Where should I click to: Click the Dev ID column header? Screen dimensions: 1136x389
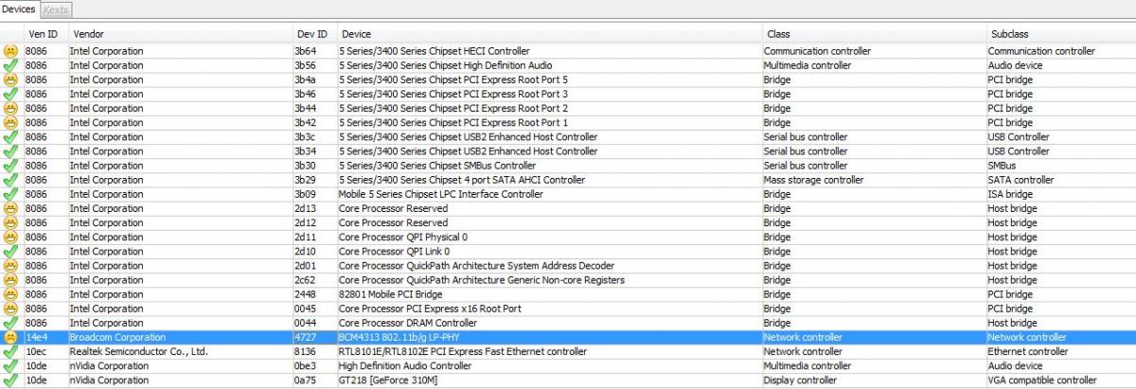pos(314,33)
